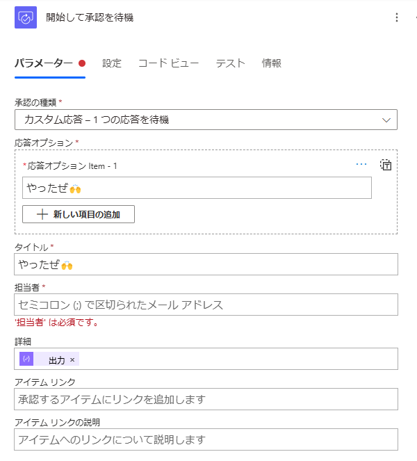Focus the 担当者 email address field
This screenshot has height=461, width=417.
coord(206,305)
